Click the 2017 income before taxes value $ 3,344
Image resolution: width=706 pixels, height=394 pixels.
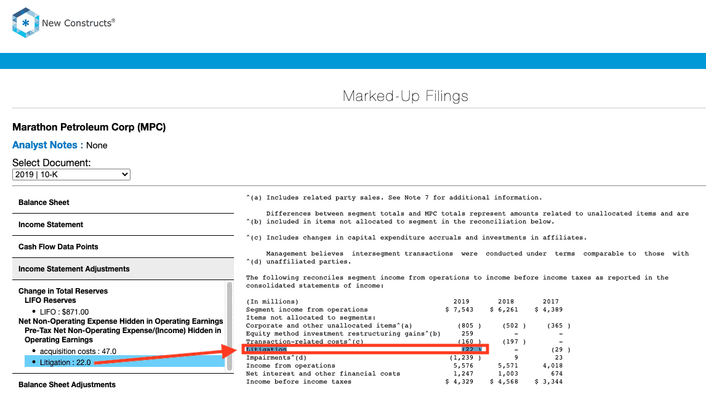[x=548, y=382]
